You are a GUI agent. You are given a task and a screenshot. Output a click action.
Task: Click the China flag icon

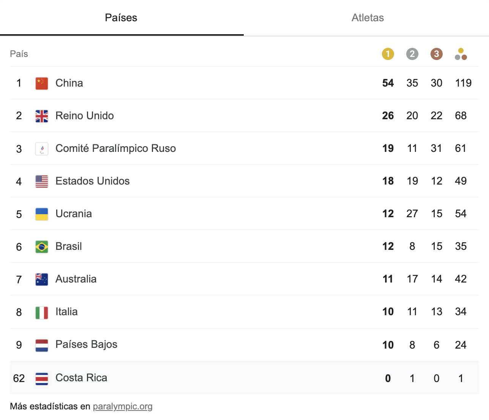[42, 83]
